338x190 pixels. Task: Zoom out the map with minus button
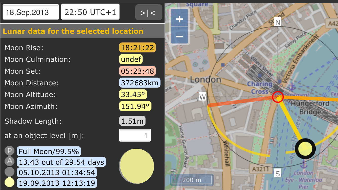pos(179,36)
